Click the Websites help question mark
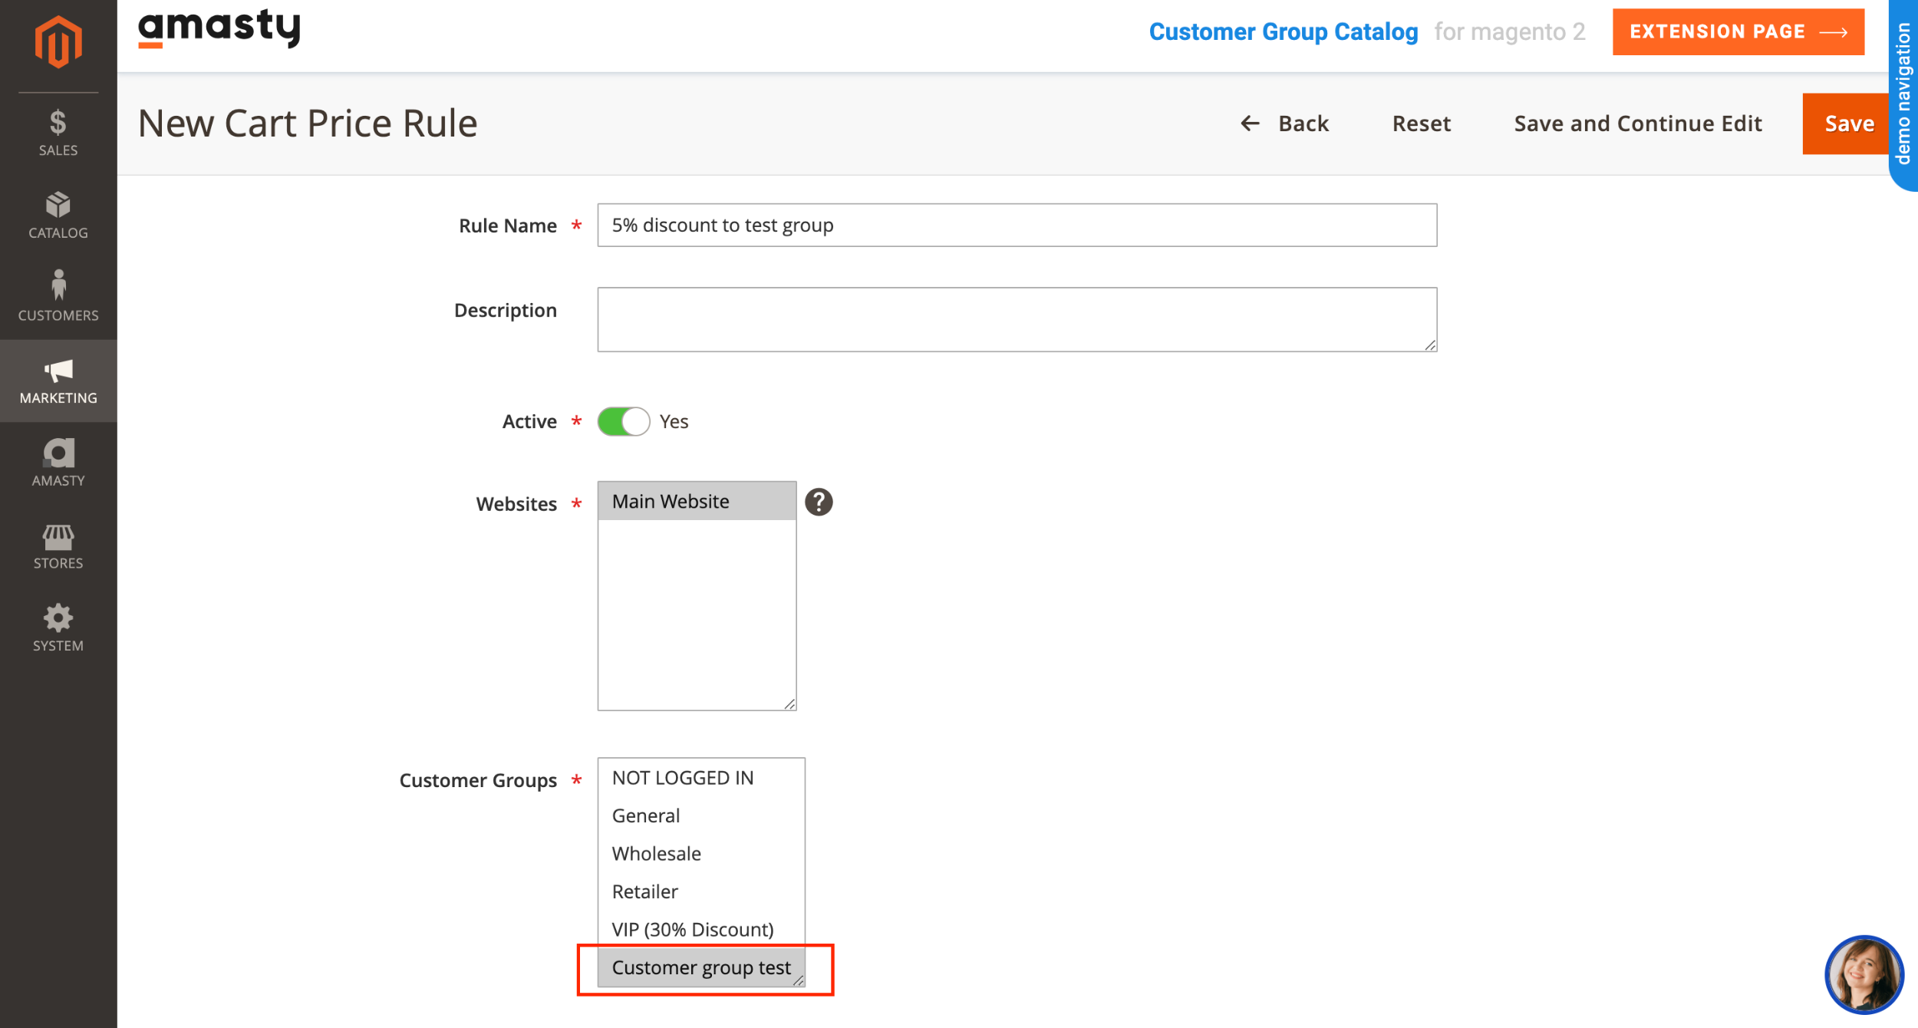This screenshot has height=1028, width=1918. coord(819,500)
